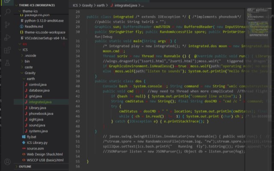Expand the .vscode folder
Viewport: 274px width, 171px height.
pos(30,56)
